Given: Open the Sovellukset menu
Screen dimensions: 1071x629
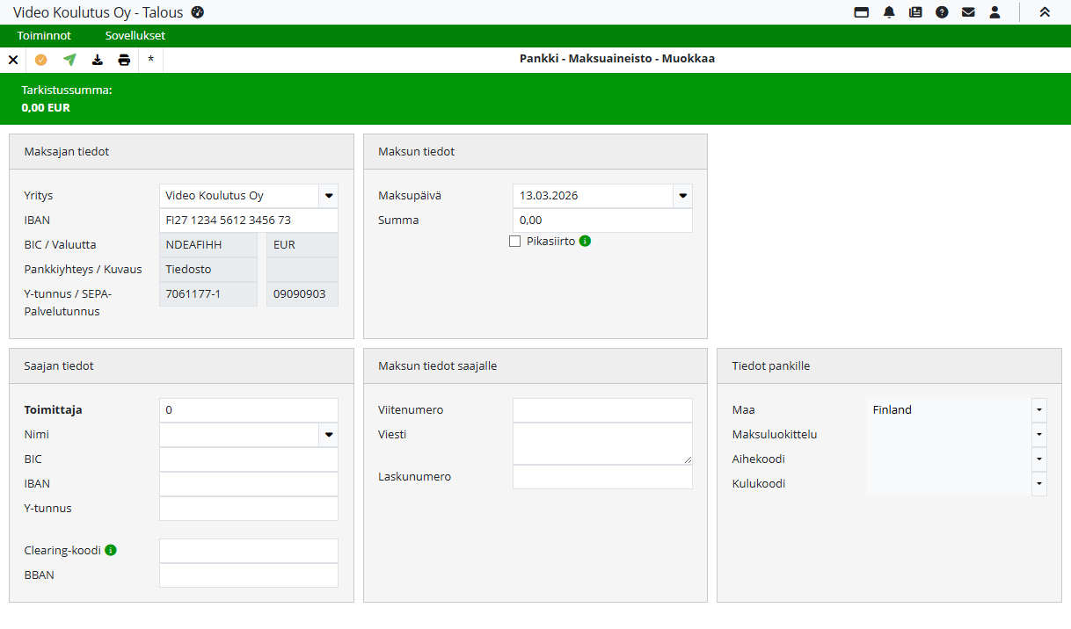Looking at the screenshot, I should (x=135, y=36).
